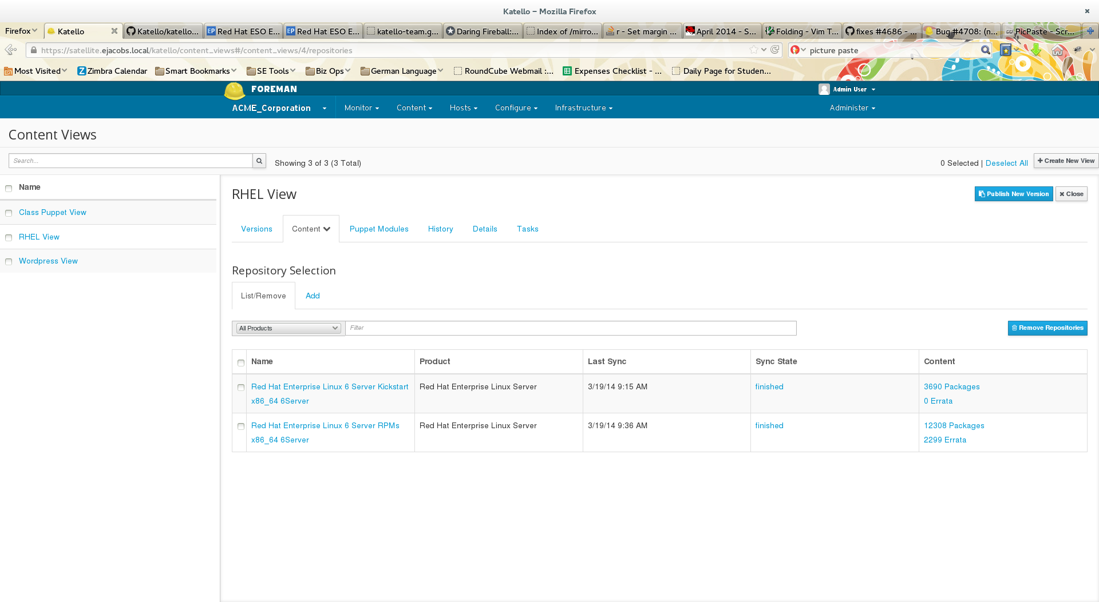
Task: Click the Close button for RHEL View
Action: point(1072,194)
